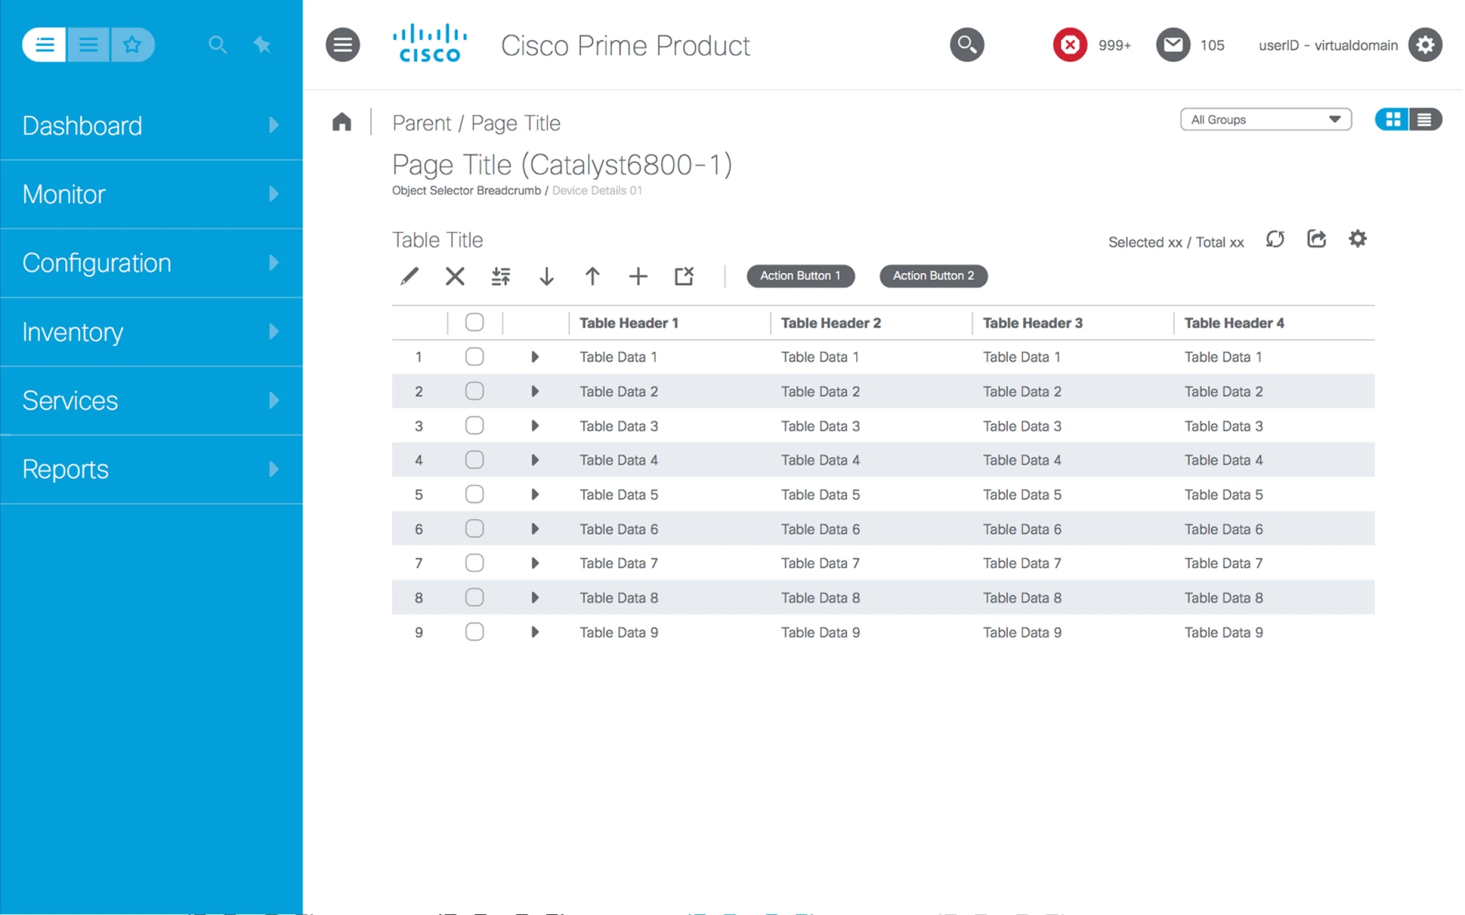Viewport: 1465px width, 915px height.
Task: Click the sidebar search magnifier icon
Action: tap(217, 45)
